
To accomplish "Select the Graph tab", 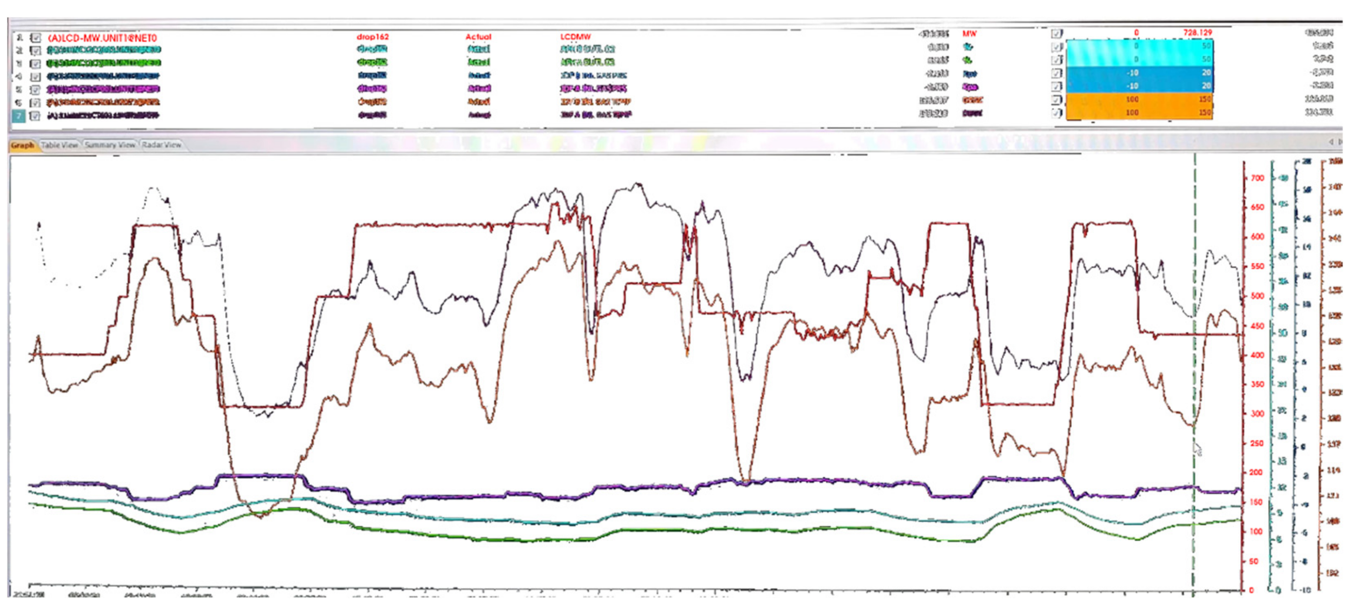I will pos(23,145).
